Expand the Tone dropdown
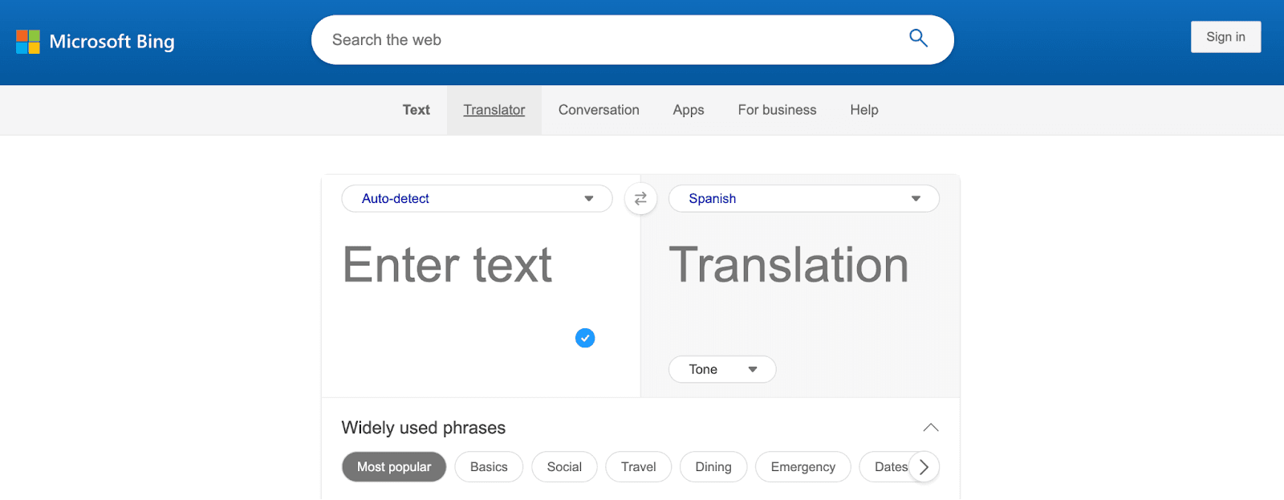Screen dimensions: 1284x500 (721, 369)
